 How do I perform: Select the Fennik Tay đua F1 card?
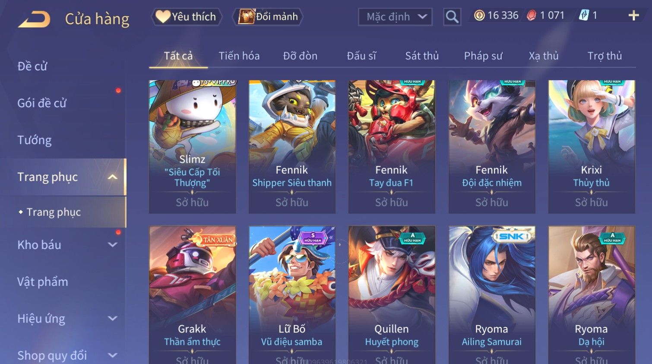point(392,146)
